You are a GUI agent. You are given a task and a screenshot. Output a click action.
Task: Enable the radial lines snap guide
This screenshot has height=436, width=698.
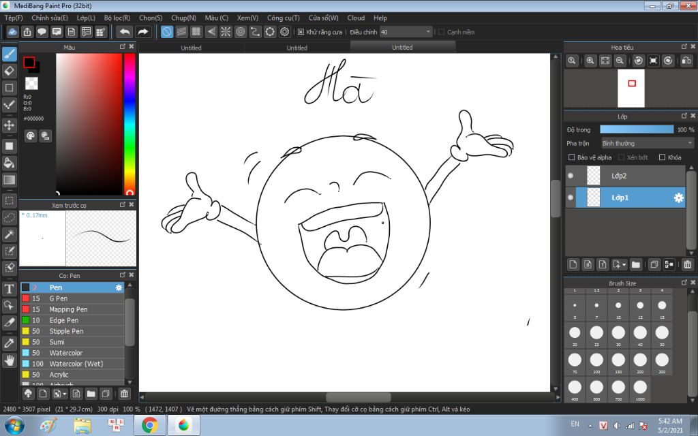(x=226, y=32)
